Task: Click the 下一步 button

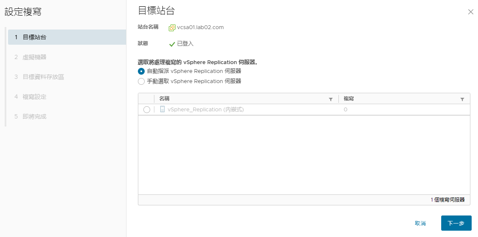Action: (456, 224)
